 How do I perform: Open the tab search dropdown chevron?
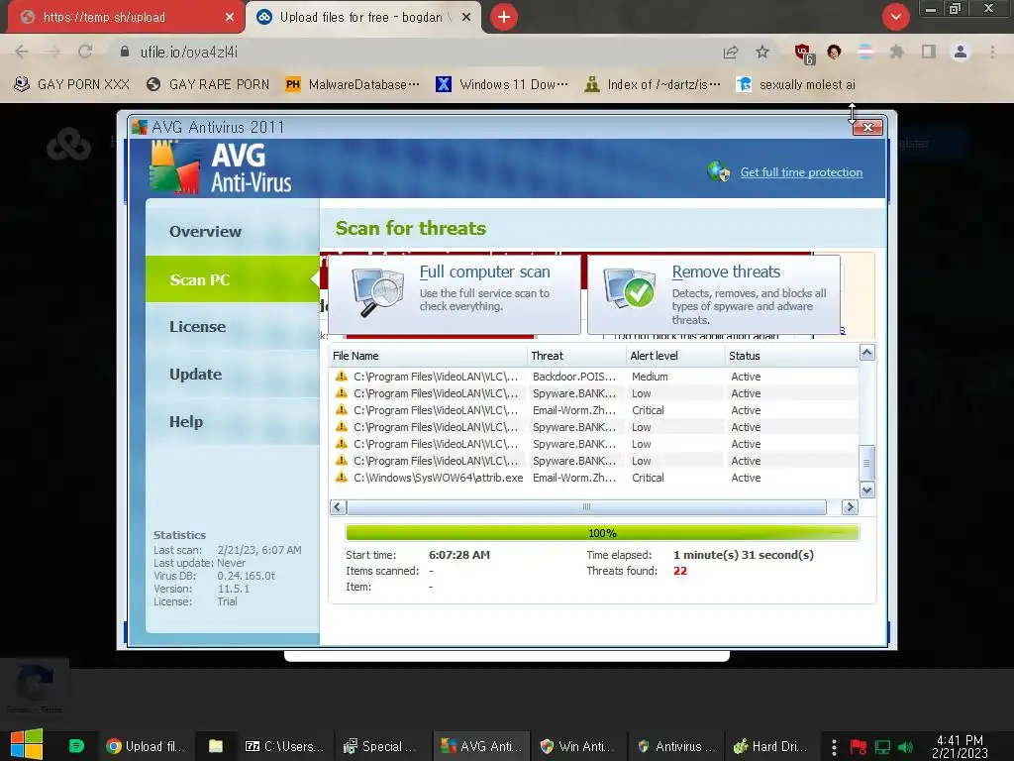[895, 17]
